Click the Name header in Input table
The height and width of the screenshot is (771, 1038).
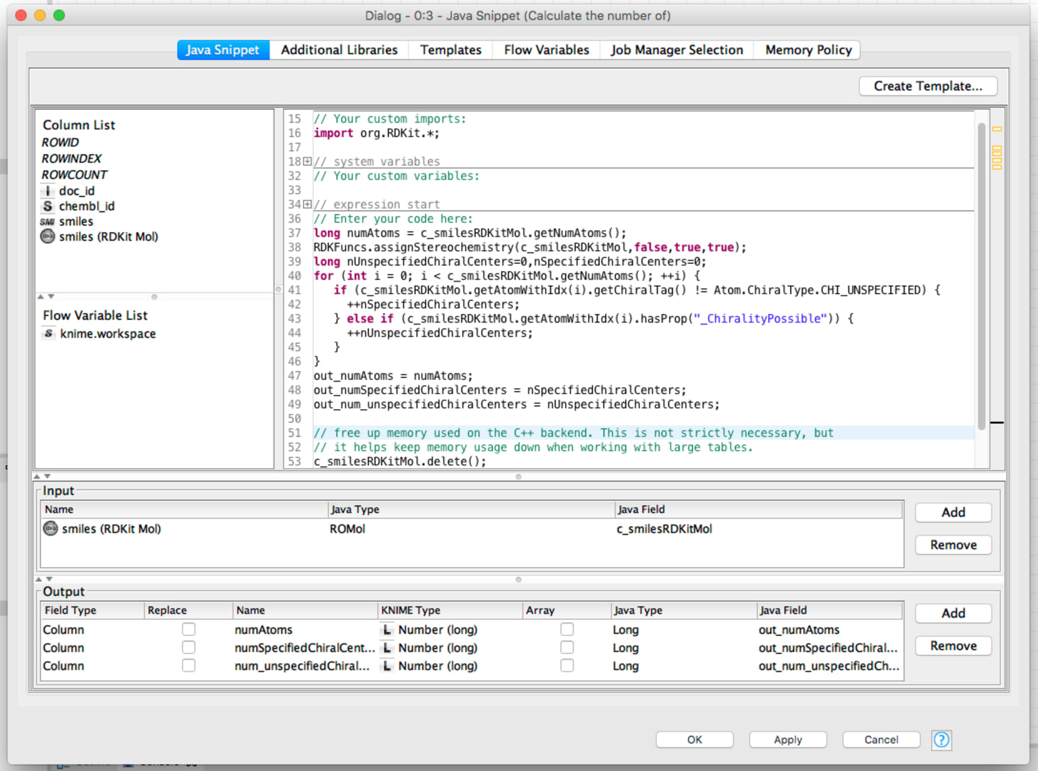184,510
